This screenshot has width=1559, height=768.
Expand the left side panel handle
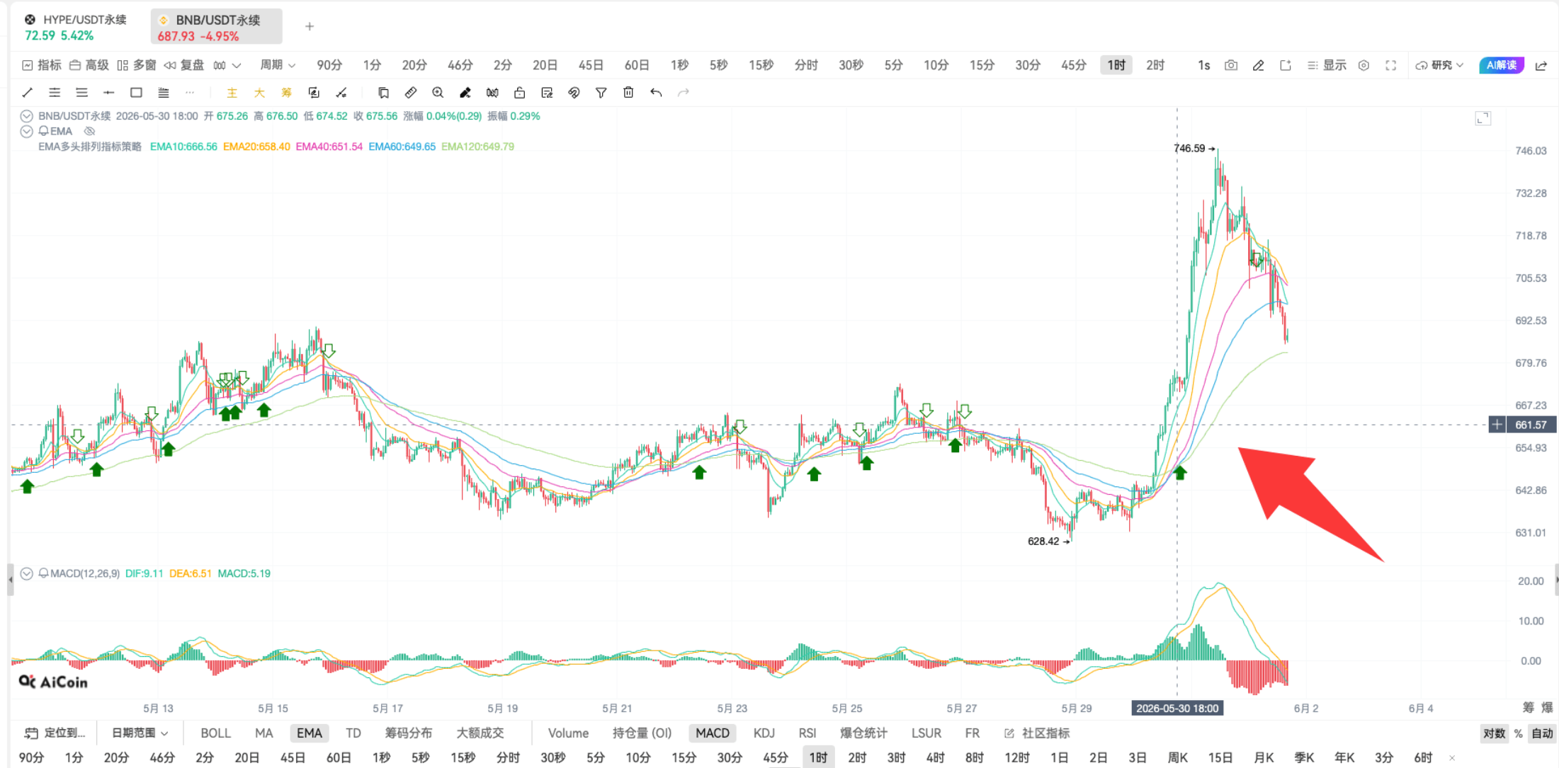pos(10,580)
